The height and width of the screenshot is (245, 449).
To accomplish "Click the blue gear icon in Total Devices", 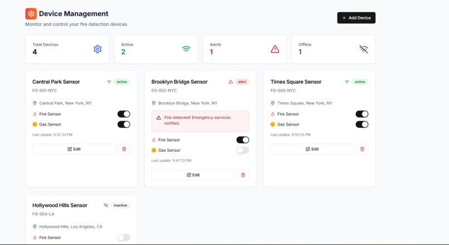I will [97, 49].
